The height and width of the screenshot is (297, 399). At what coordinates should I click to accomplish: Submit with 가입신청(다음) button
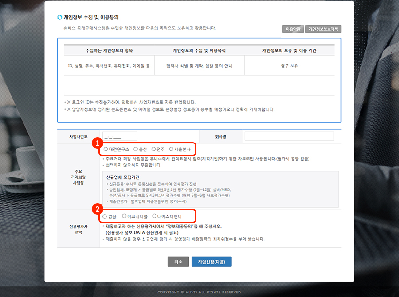point(211,262)
